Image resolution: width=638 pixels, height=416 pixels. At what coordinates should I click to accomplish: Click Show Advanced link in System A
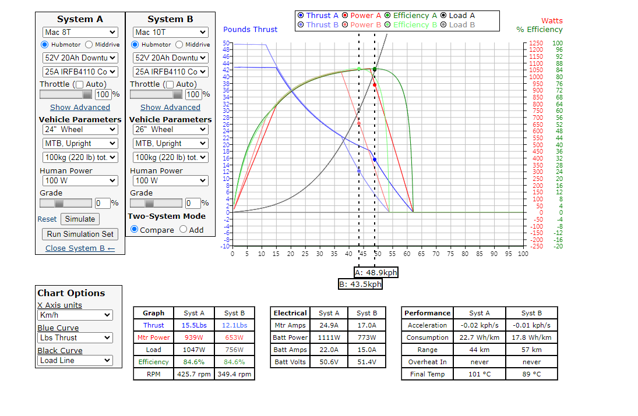pyautogui.click(x=80, y=107)
